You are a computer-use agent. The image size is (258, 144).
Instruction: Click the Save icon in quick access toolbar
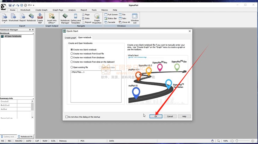click(10, 5)
